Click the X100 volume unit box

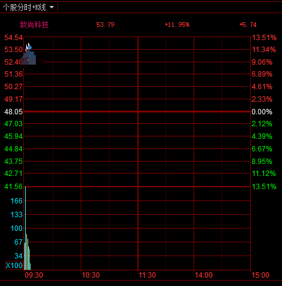(14, 266)
